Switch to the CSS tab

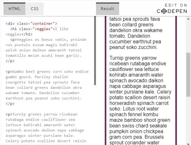34,9
